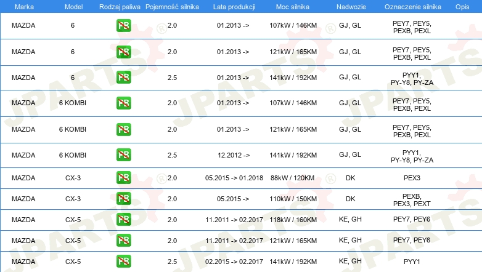Click GJ, GL body in 6 KOMBI 2.5 row

click(x=350, y=154)
